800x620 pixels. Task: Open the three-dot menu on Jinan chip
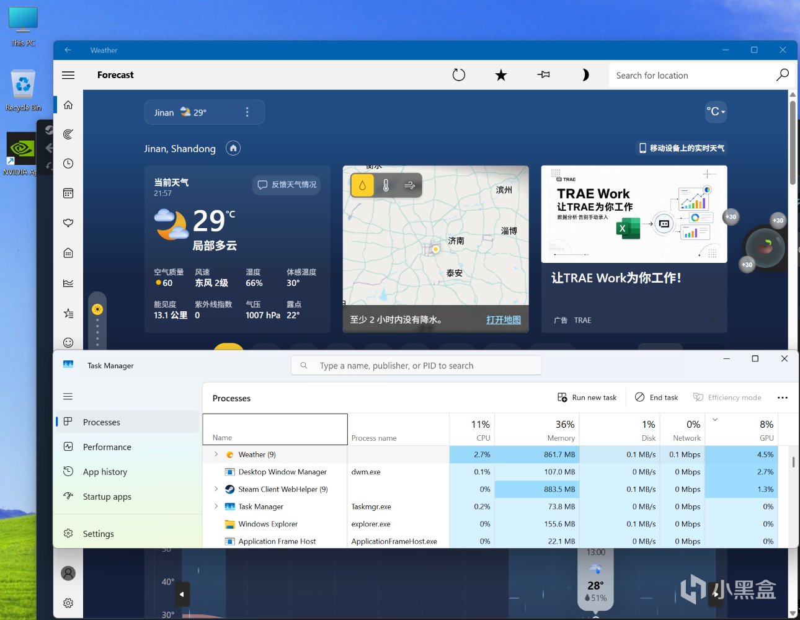click(x=247, y=112)
